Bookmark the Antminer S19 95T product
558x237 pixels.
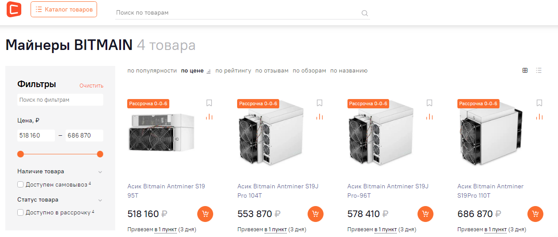pyautogui.click(x=209, y=103)
